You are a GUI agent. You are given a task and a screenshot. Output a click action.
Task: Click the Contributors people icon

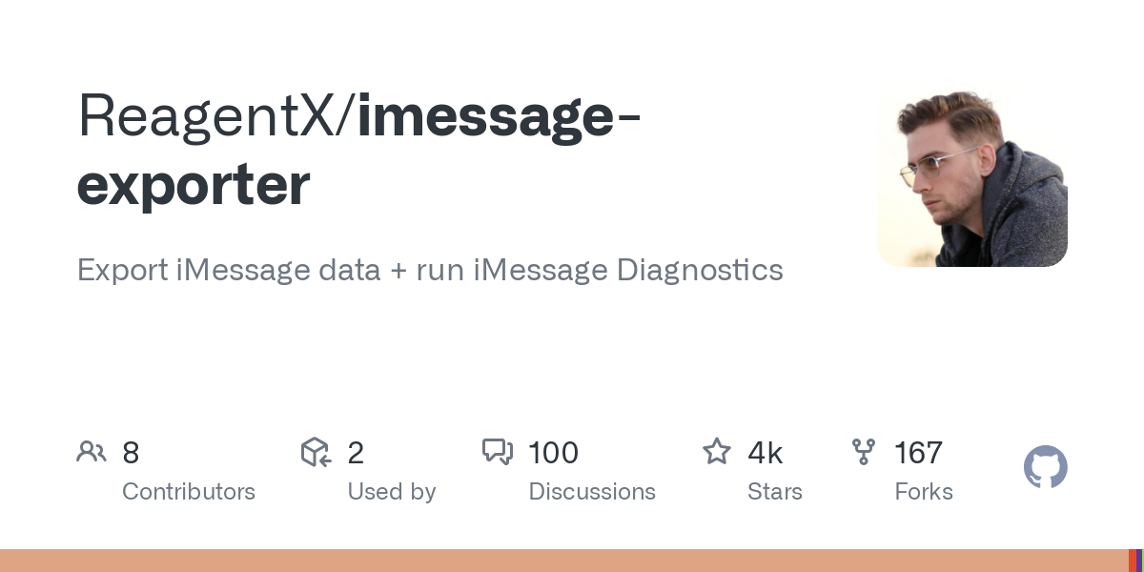point(92,452)
